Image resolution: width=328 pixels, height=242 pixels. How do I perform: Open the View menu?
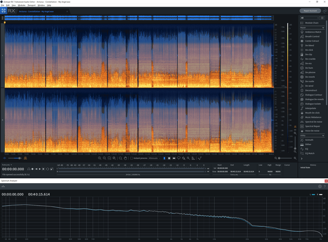(x=14, y=5)
